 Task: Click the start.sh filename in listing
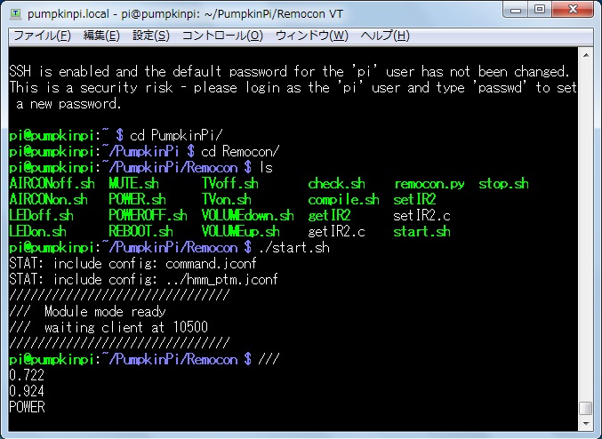(x=421, y=232)
